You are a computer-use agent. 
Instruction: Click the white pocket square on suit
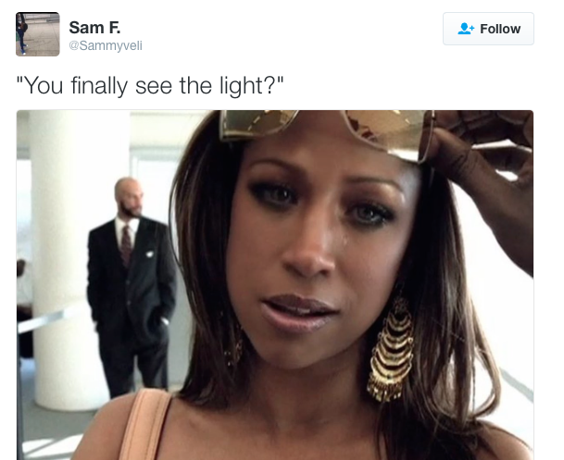tap(150, 255)
